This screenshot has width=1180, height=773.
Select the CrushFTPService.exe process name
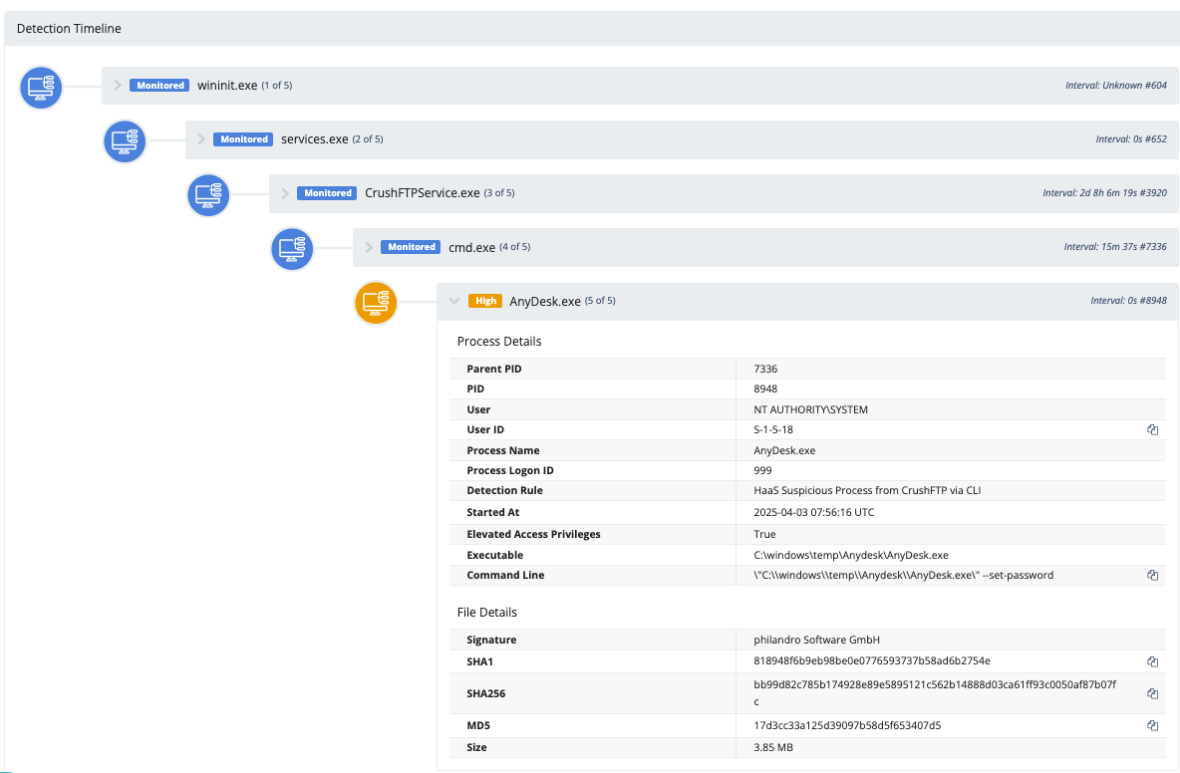click(x=423, y=193)
